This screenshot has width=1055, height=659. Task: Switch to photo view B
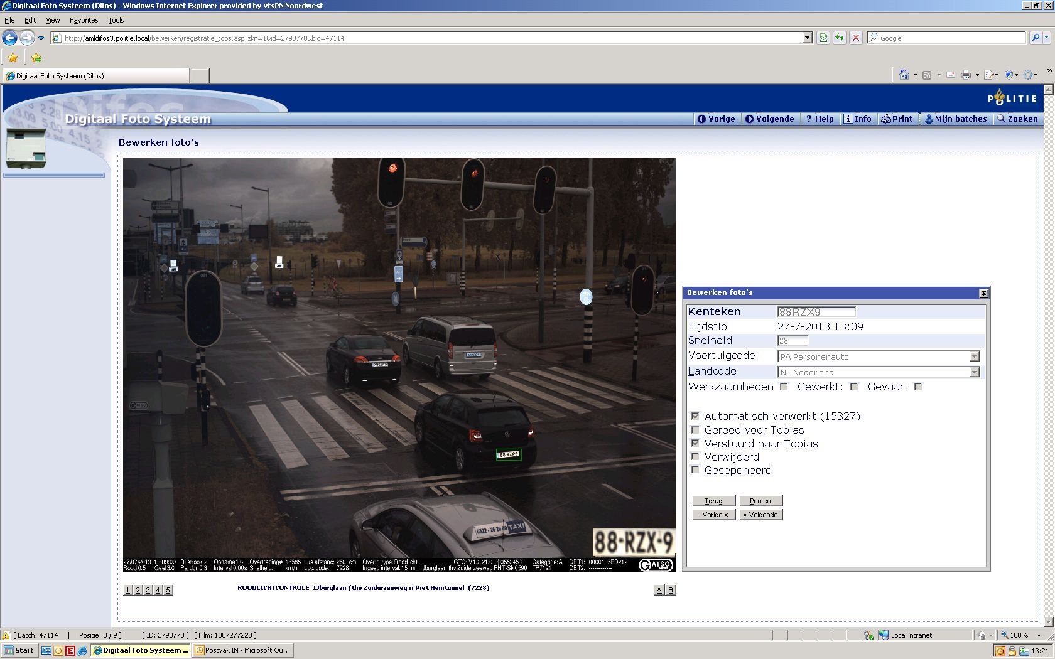670,590
